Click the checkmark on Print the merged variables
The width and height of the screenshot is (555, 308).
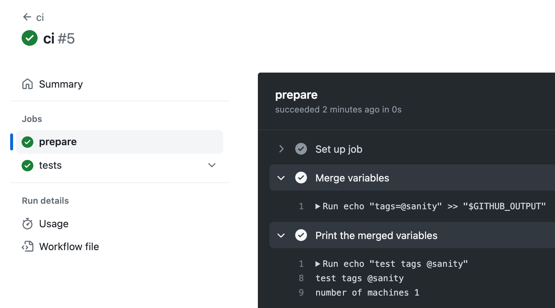301,235
